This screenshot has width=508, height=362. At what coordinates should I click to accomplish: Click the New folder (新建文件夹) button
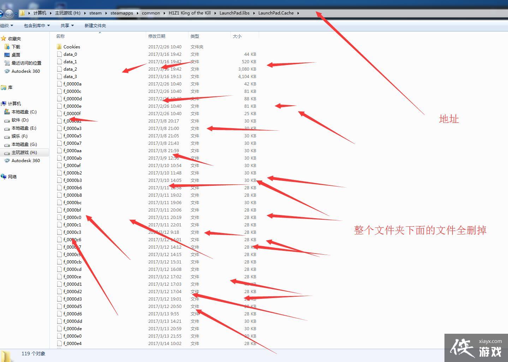(x=95, y=25)
